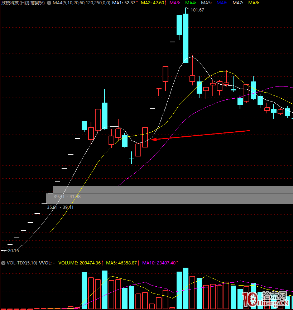Click the MA8 yellow label
Screen dimensions: 293x310
point(255,3)
